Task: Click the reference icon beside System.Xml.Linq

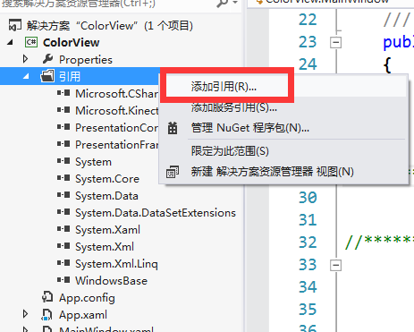Action: (x=63, y=263)
